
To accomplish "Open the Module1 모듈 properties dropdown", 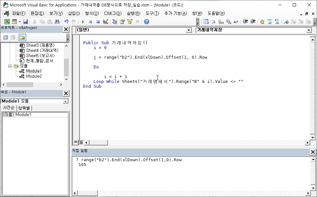I will (66, 101).
